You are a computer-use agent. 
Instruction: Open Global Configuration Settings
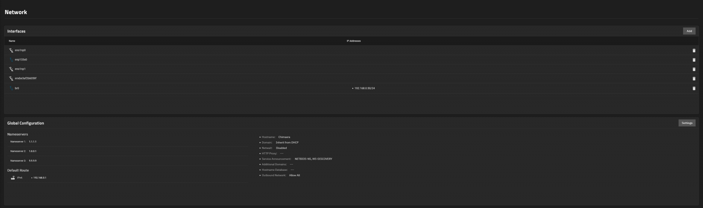point(687,123)
